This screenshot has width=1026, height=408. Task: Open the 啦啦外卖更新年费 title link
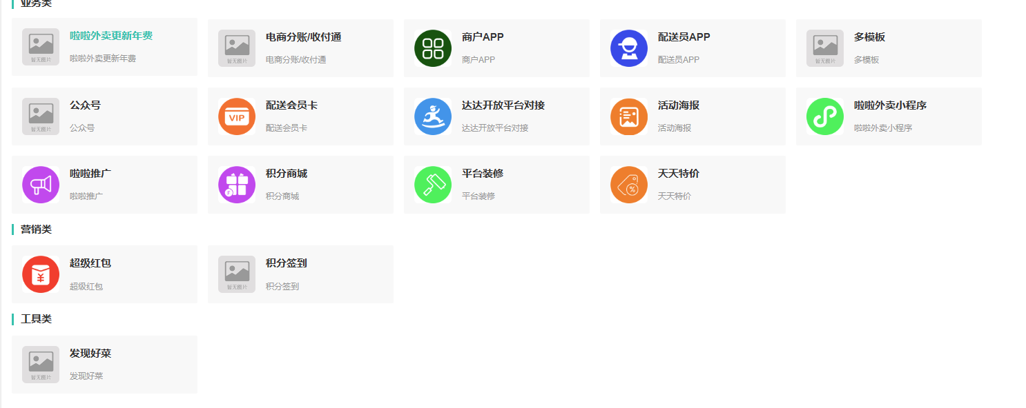[111, 36]
